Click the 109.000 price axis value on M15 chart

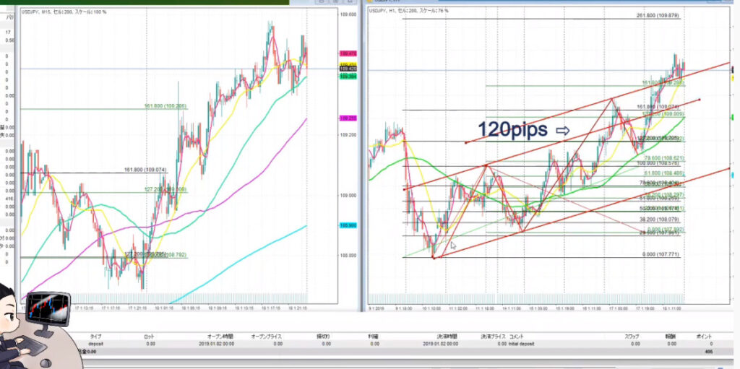click(x=348, y=196)
